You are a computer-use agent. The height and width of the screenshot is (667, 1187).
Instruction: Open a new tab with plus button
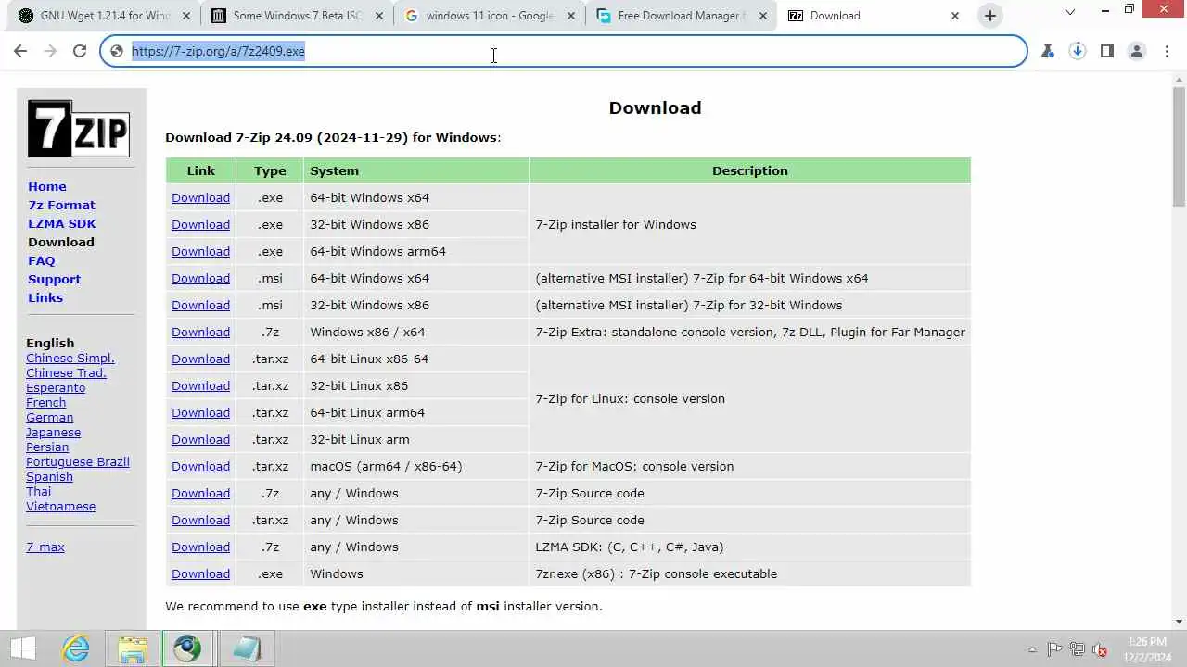(x=990, y=15)
